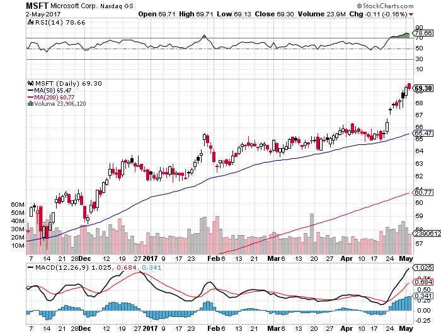Image resolution: width=441 pixels, height=334 pixels.
Task: Click the 69.30 last price tag
Action: tap(423, 88)
